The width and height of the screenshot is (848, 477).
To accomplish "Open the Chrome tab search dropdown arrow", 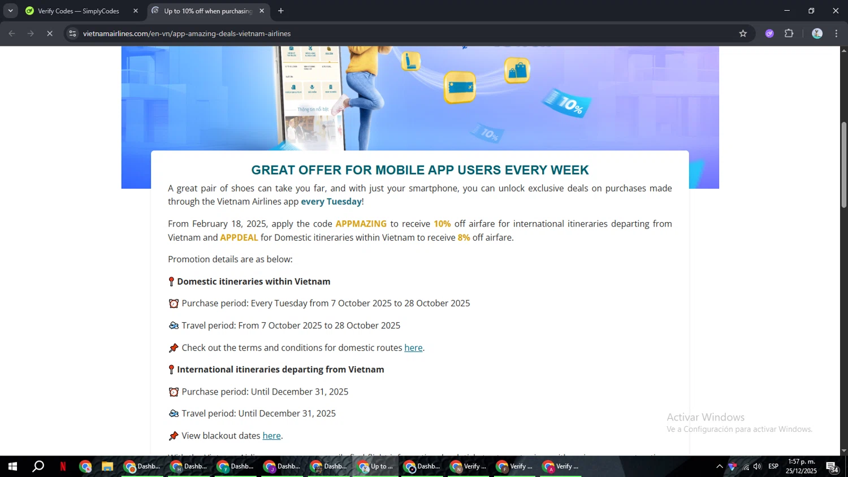I will pyautogui.click(x=10, y=11).
